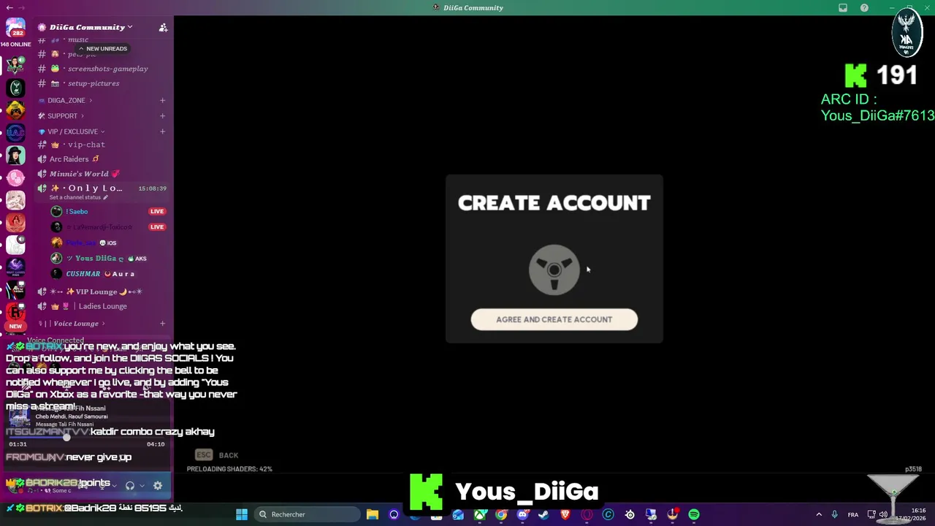Open Xbox app from the taskbar
The width and height of the screenshot is (935, 526).
(480, 514)
